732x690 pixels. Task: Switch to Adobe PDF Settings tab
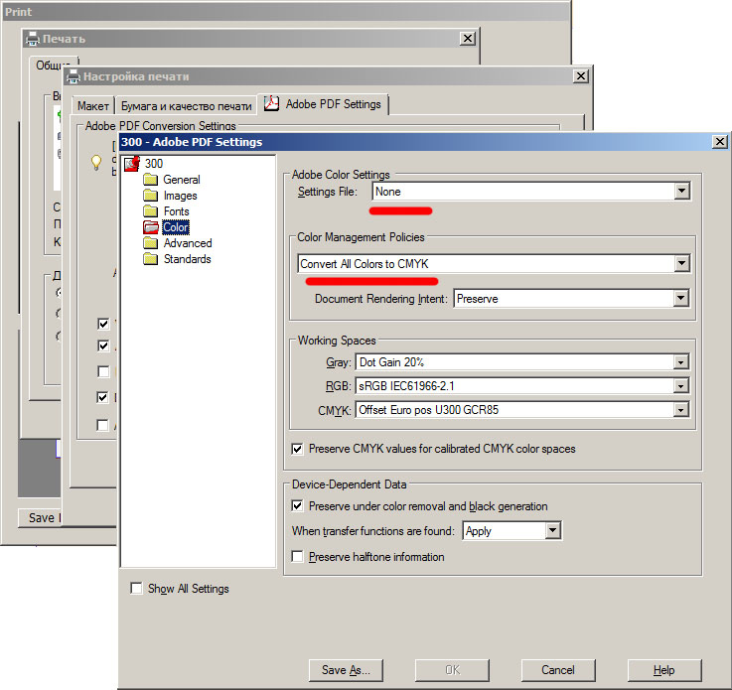pos(323,103)
